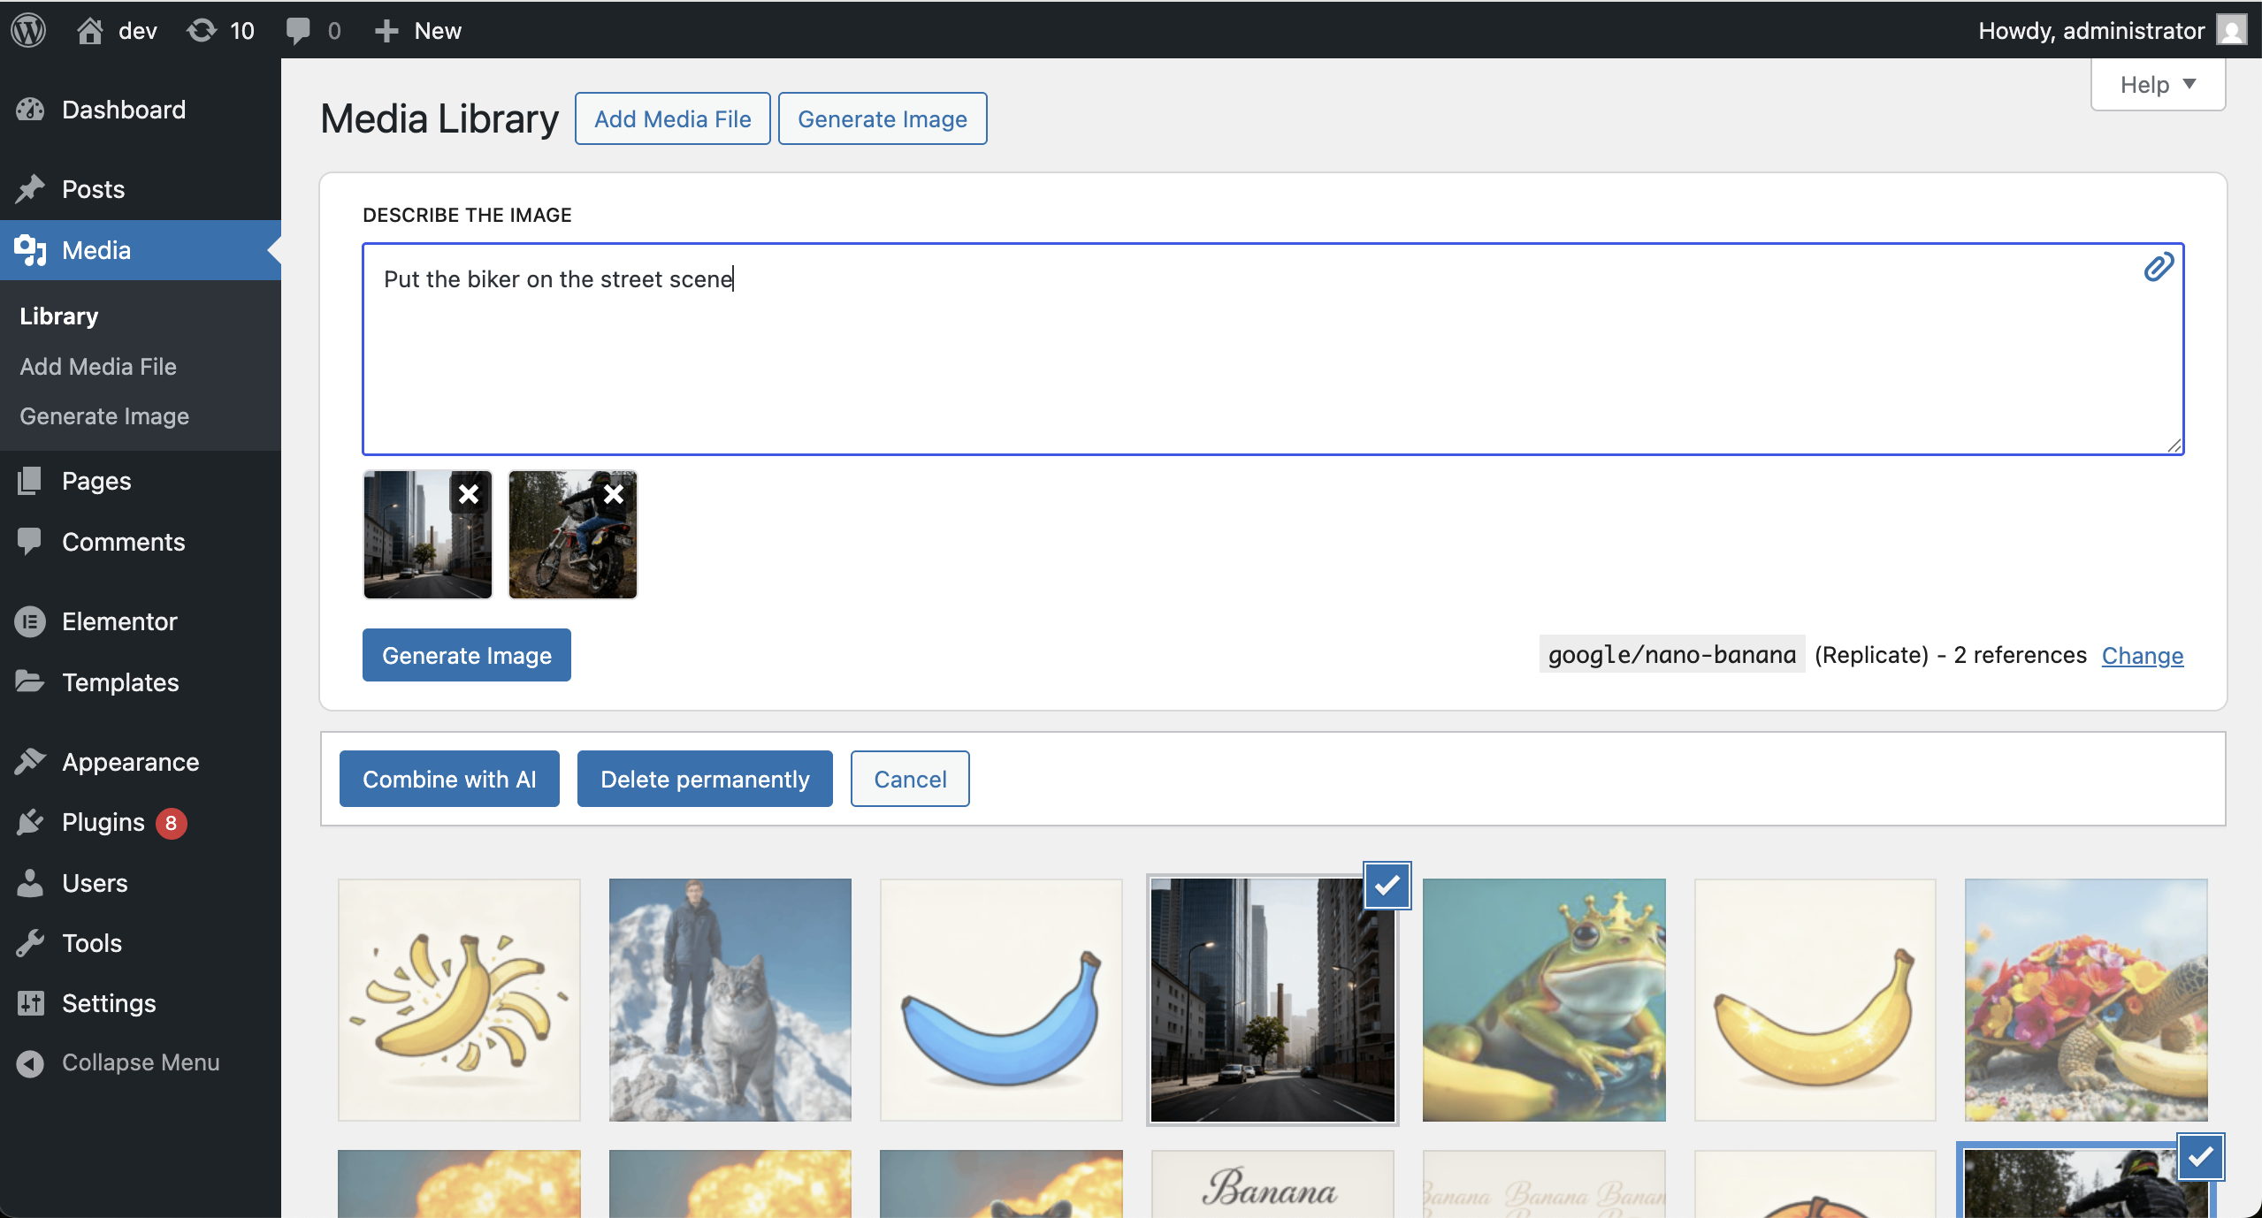The height and width of the screenshot is (1218, 2262).
Task: Click the Appearance paintbrush icon
Action: click(30, 761)
